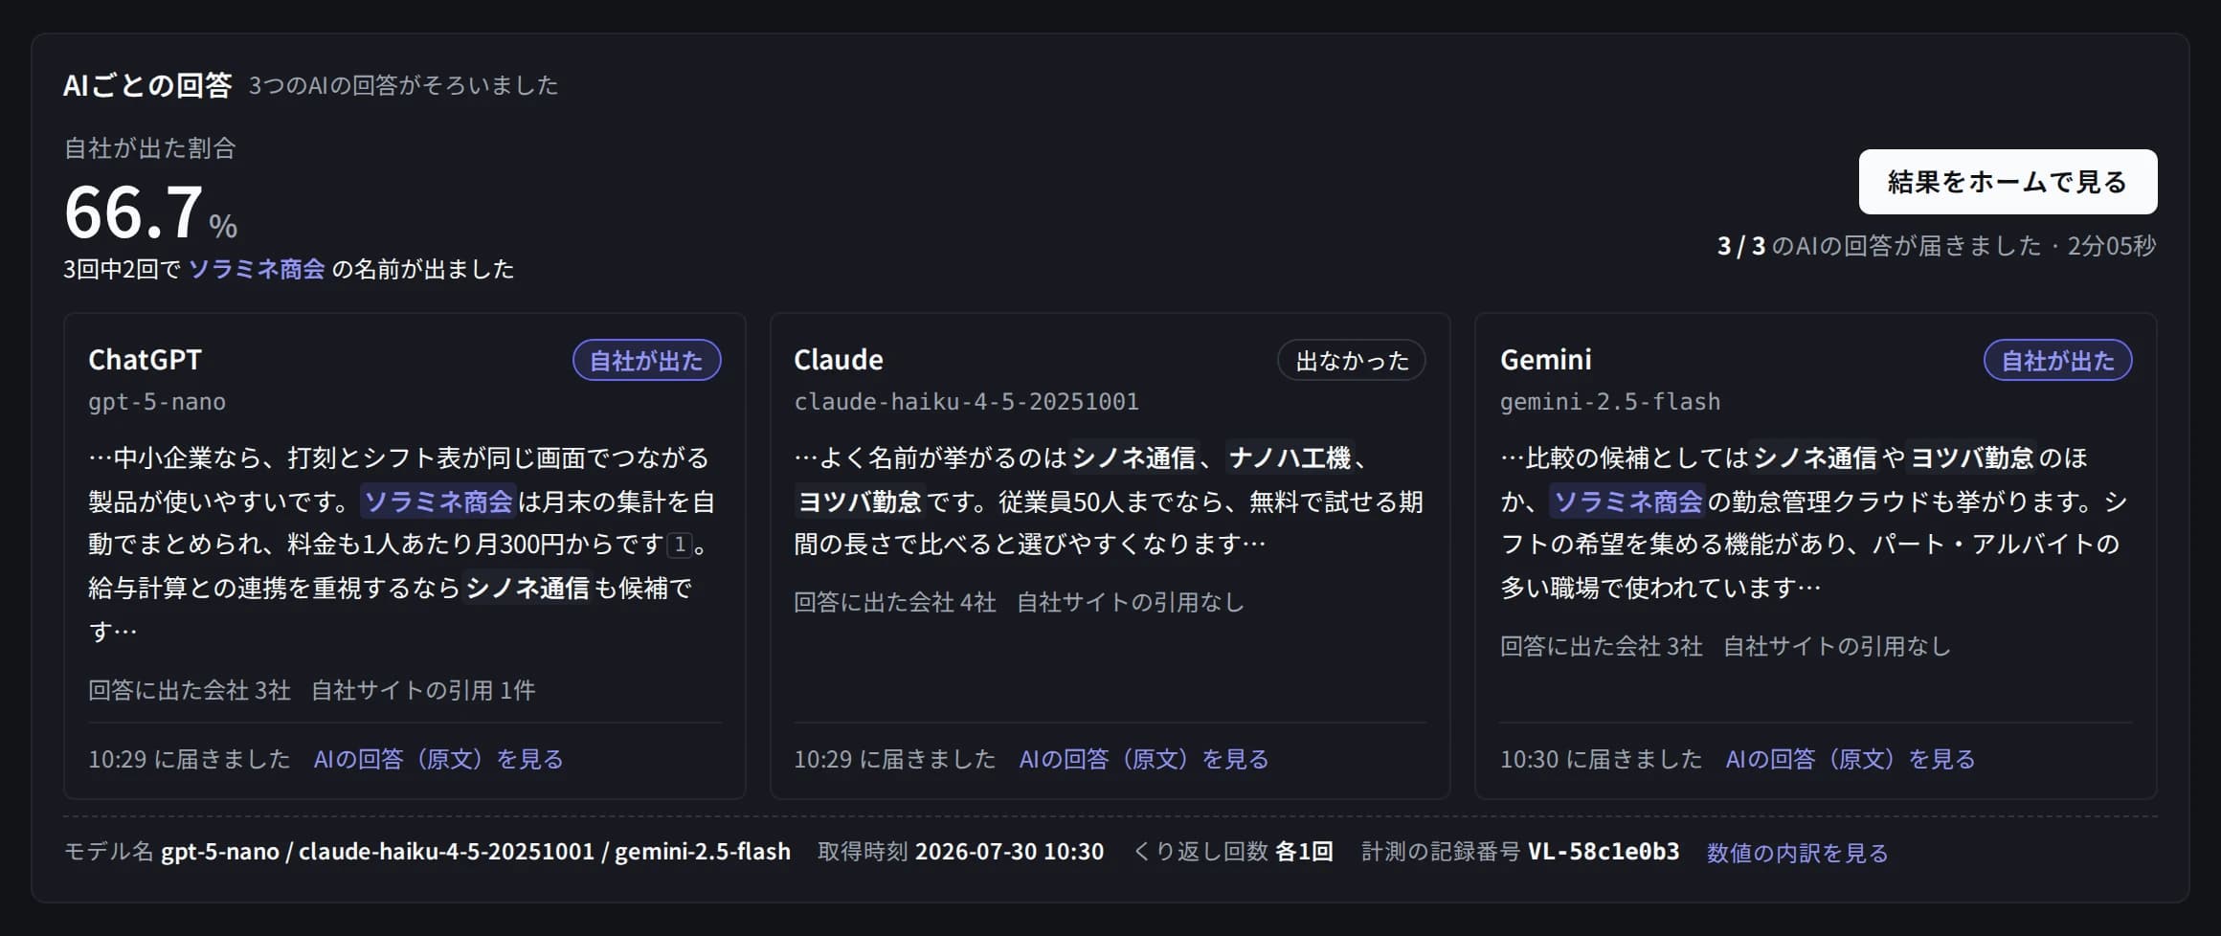Click ヨツバ勤怠 in Gemini answer
Screen dimensions: 2221x936
[x=1972, y=457]
